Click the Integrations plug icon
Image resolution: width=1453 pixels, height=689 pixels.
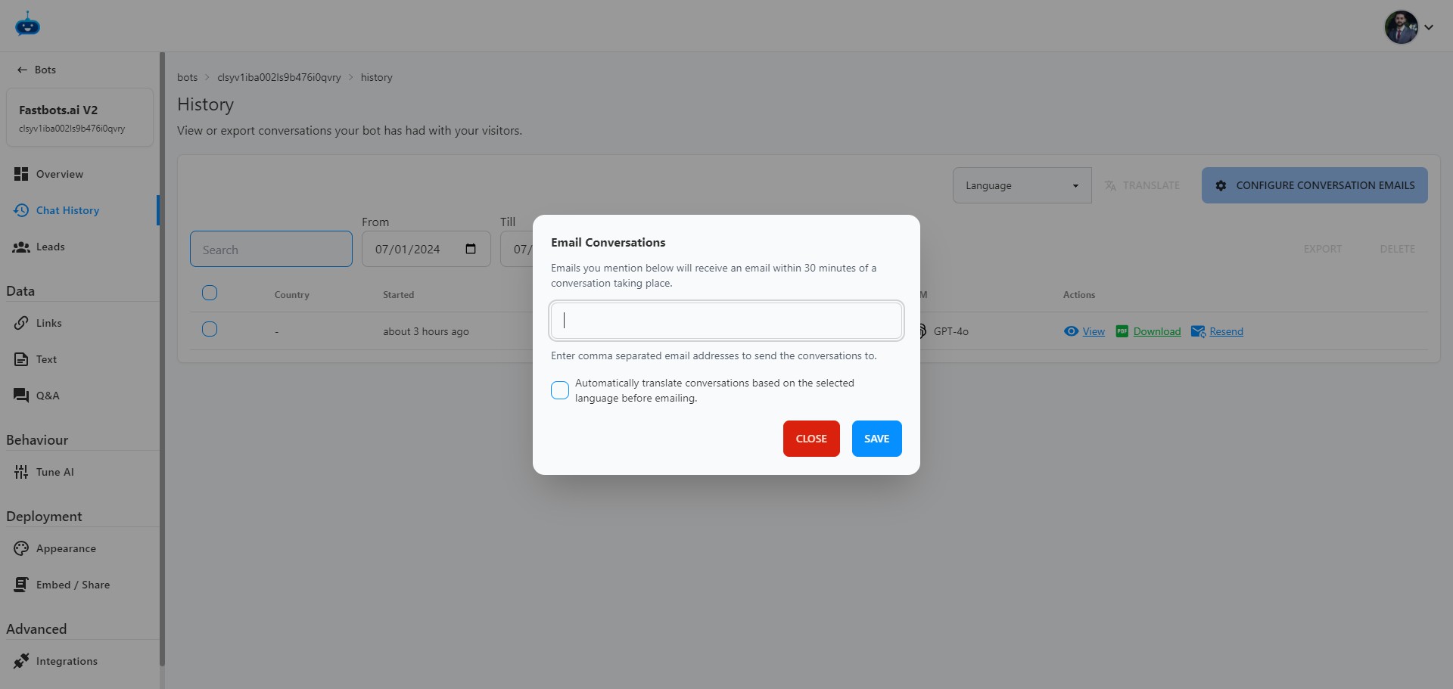pyautogui.click(x=21, y=661)
